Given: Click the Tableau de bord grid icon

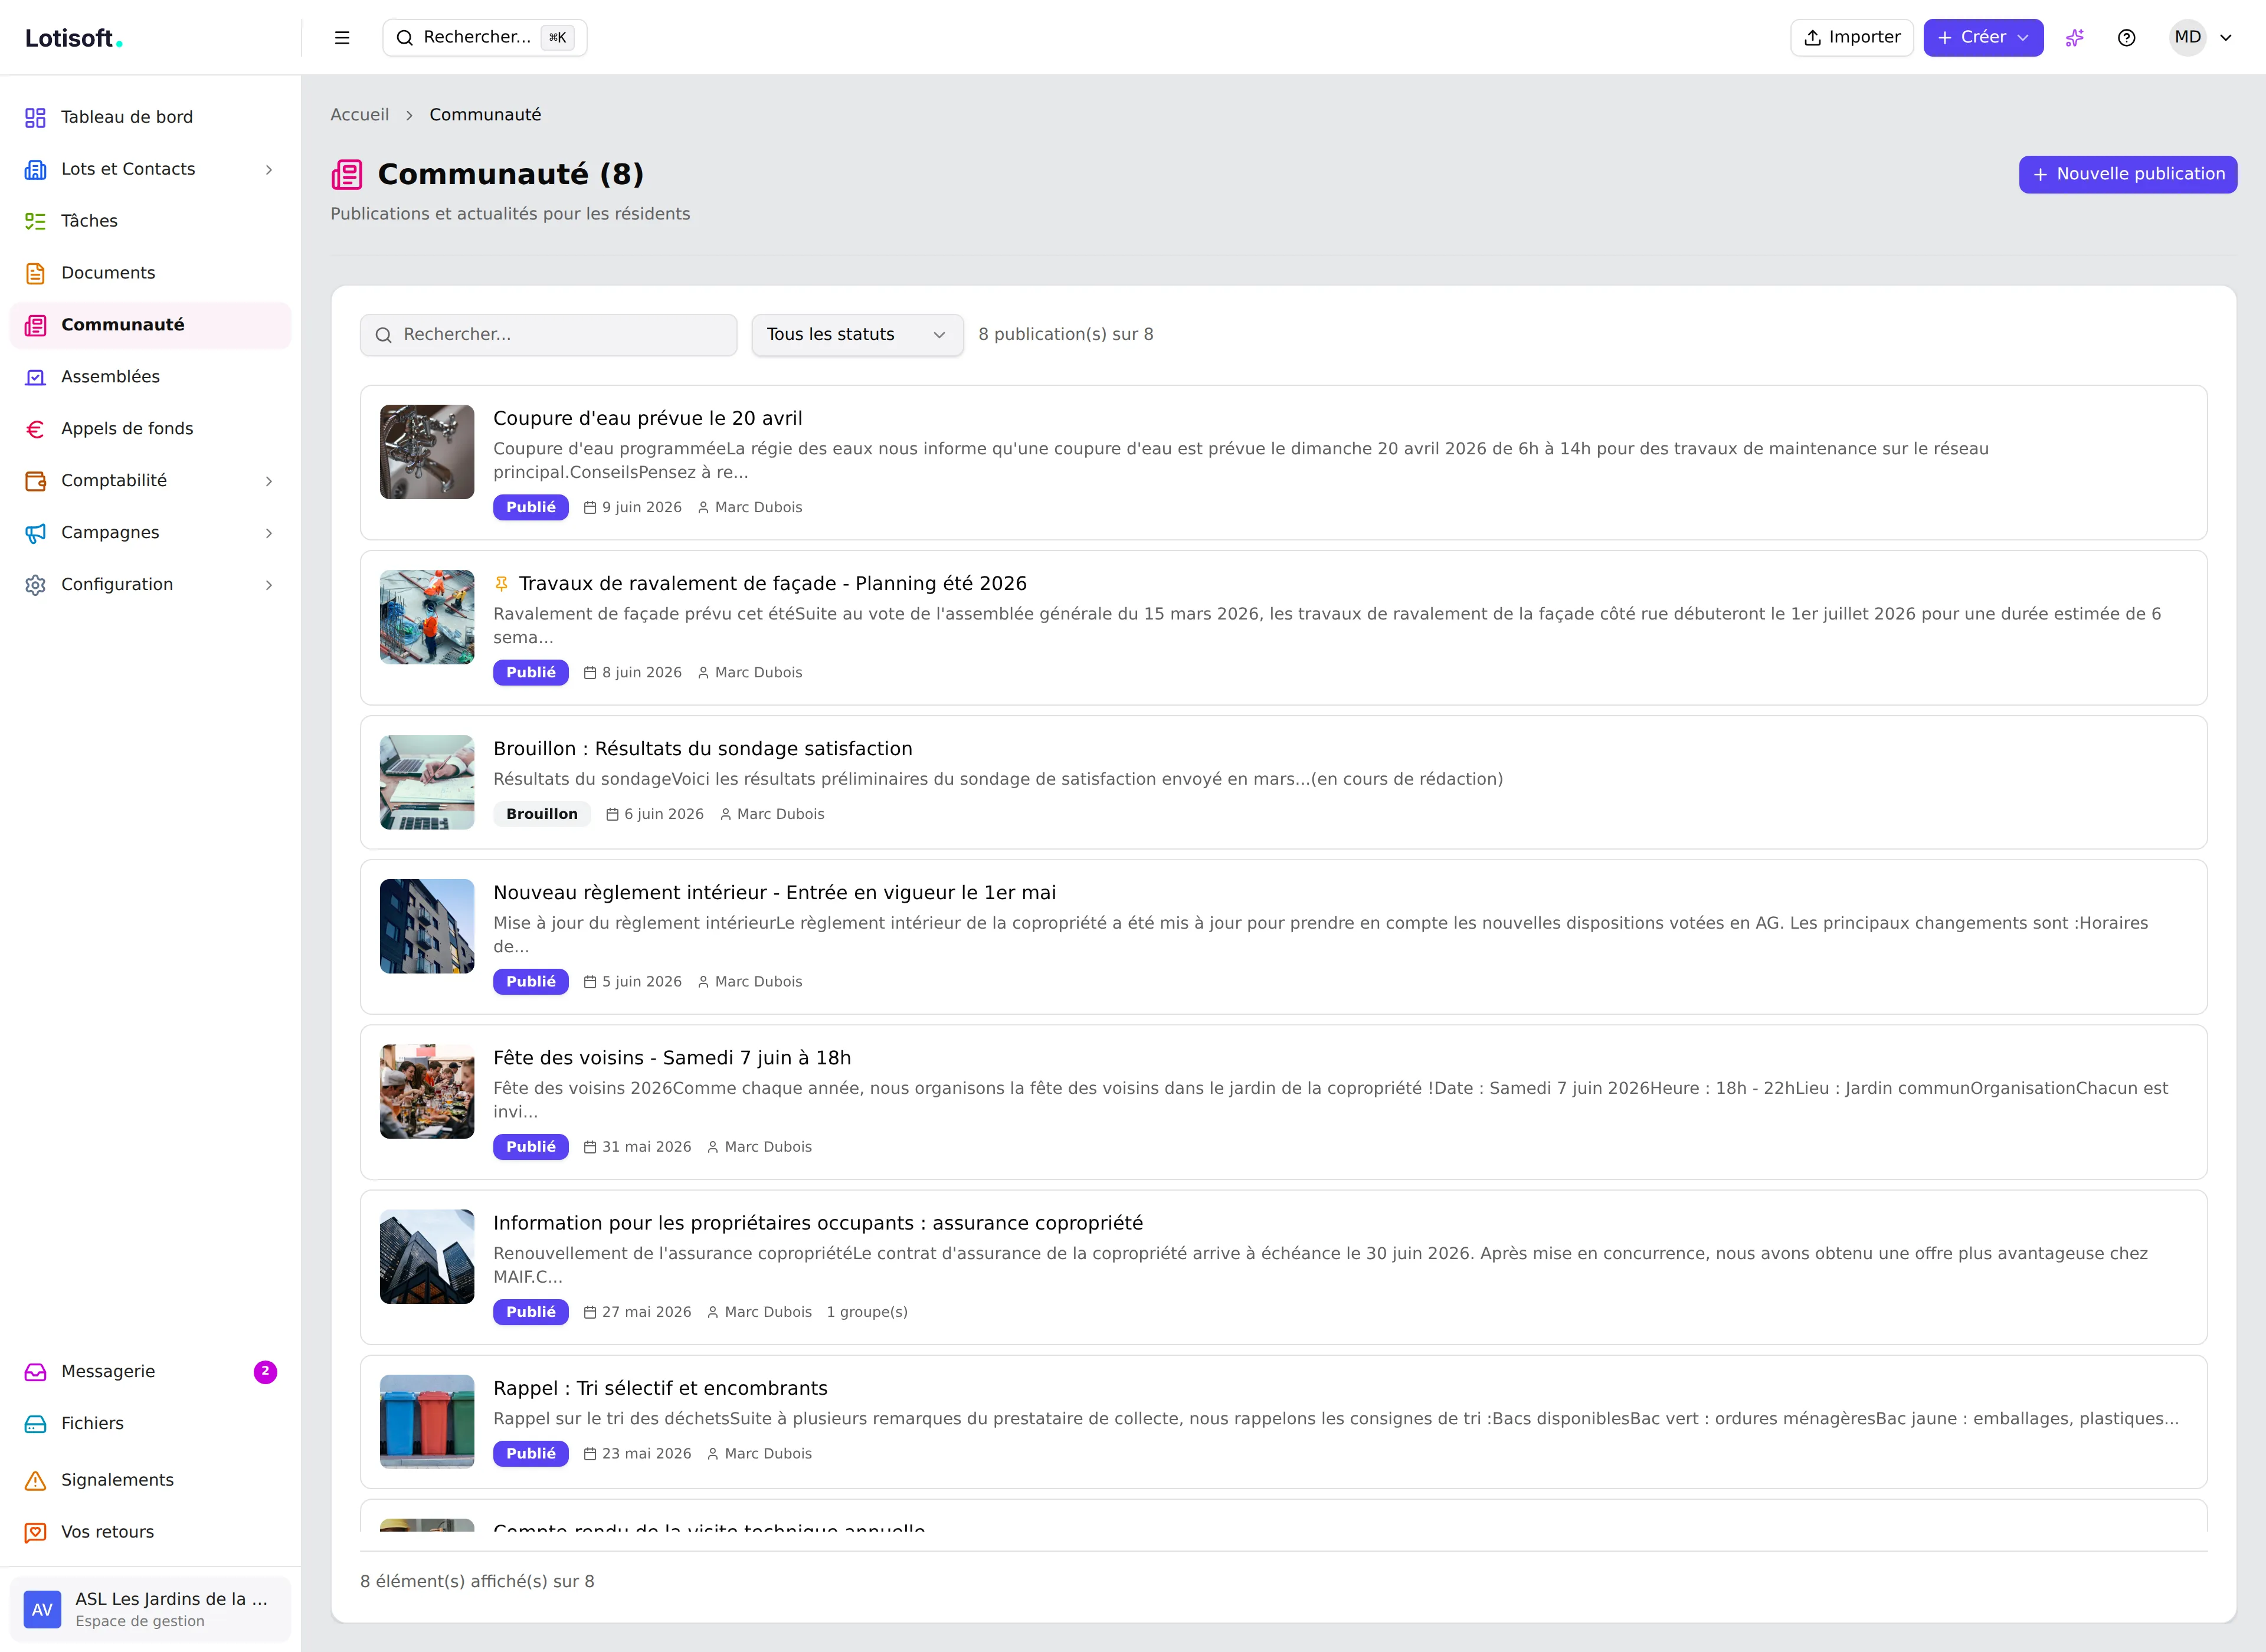Looking at the screenshot, I should (35, 117).
